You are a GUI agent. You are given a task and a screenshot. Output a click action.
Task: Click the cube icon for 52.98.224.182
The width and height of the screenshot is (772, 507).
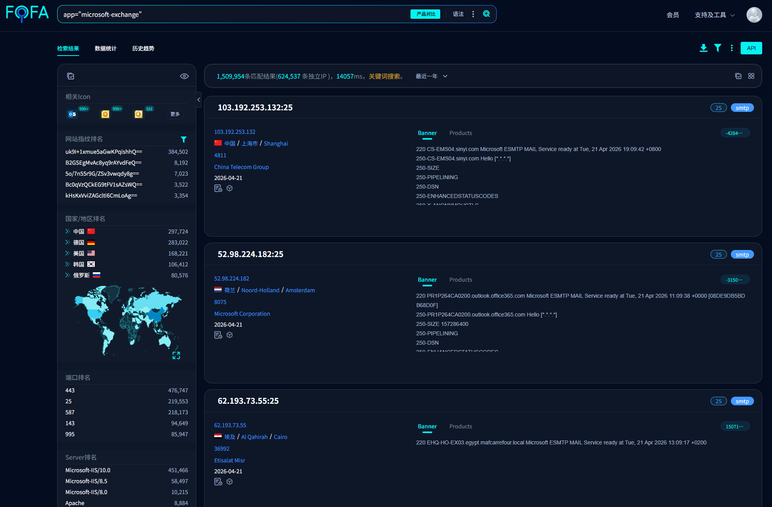[230, 335]
